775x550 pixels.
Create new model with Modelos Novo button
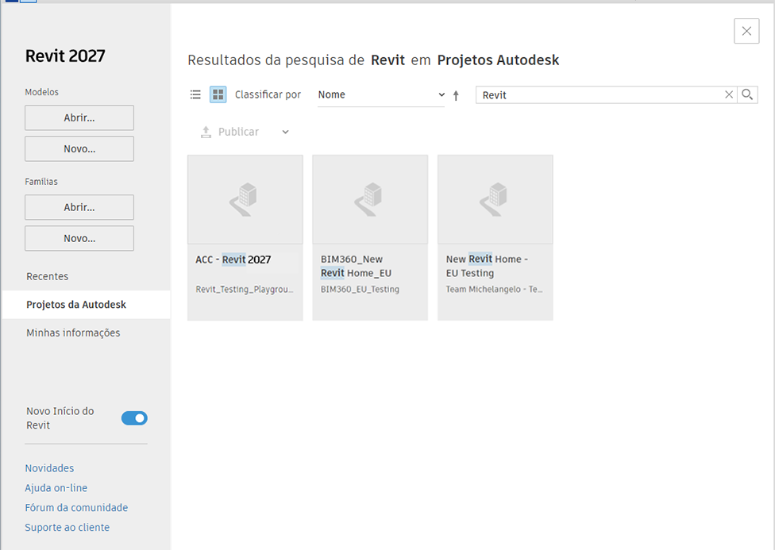click(79, 148)
